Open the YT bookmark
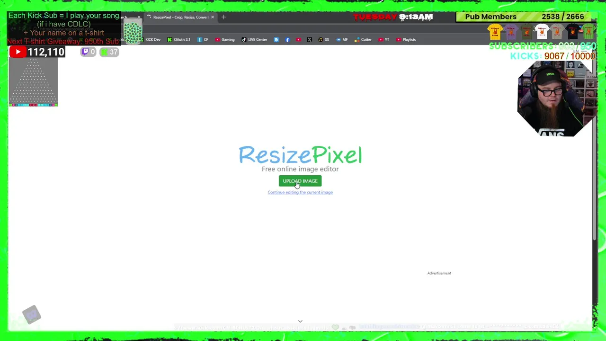 [x=384, y=40]
